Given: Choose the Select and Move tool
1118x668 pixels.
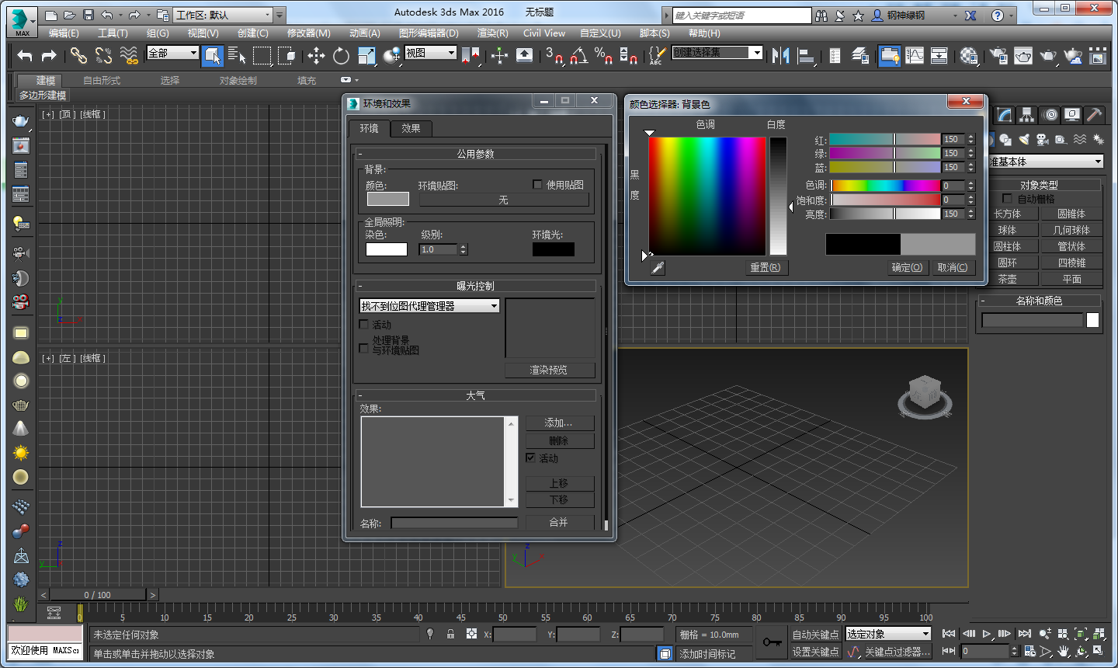Looking at the screenshot, I should 316,55.
